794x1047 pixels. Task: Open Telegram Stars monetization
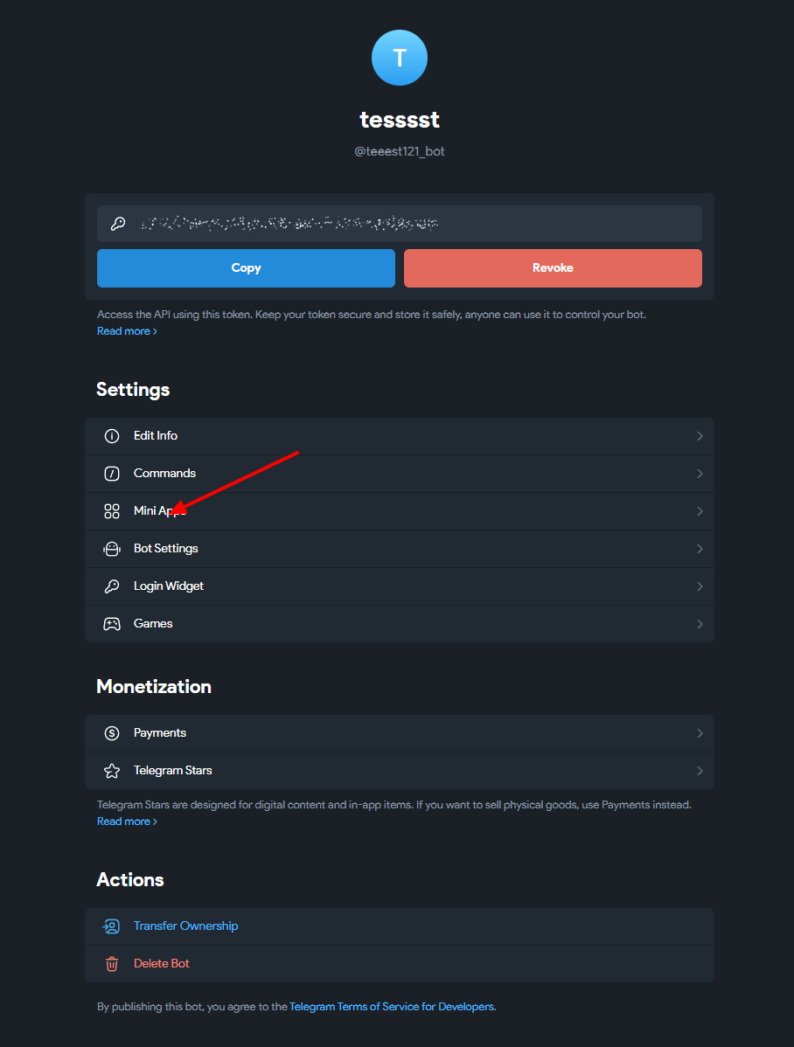click(399, 771)
